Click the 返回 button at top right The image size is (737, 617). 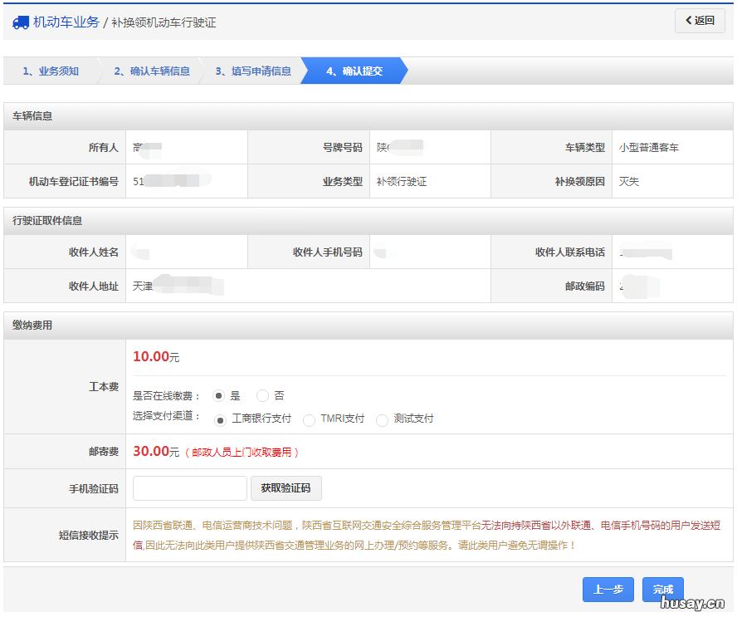coord(700,20)
